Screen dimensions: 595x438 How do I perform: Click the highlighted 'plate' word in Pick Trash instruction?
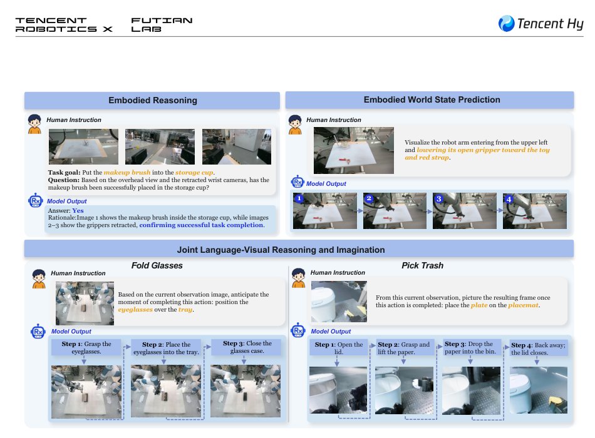pyautogui.click(x=479, y=305)
